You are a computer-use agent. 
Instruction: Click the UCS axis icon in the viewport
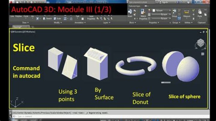coord(16,102)
